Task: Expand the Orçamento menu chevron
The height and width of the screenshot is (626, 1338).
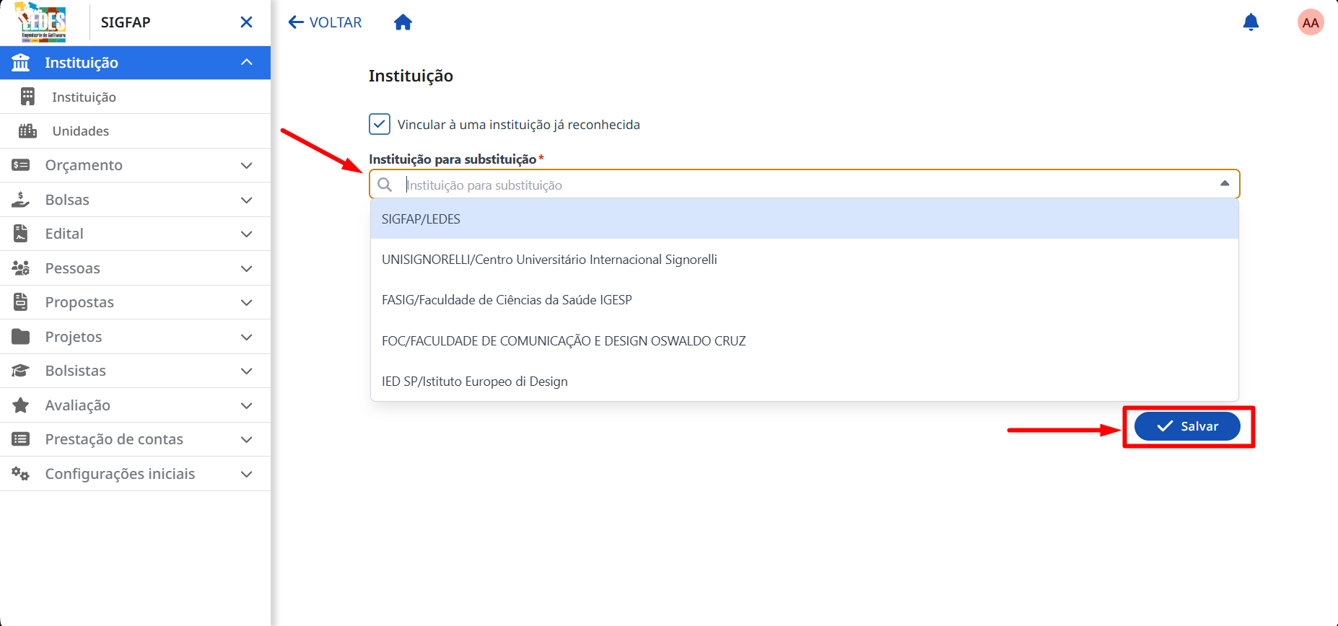Action: [x=246, y=166]
